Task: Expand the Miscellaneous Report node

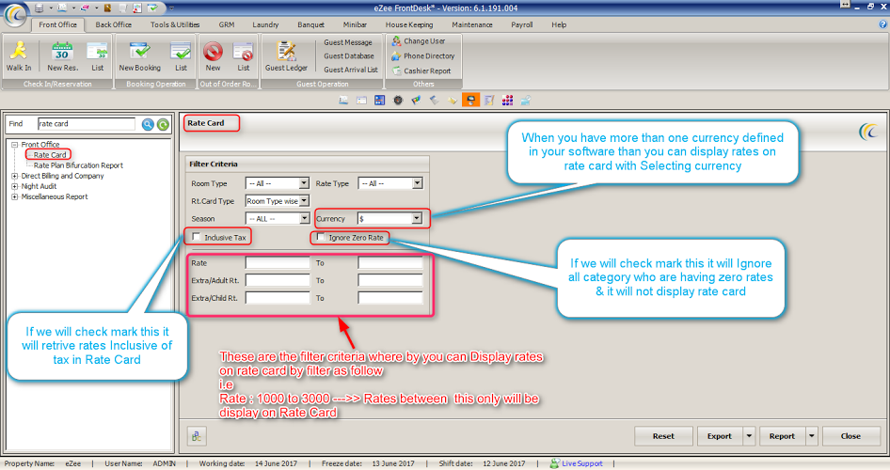Action: tap(15, 196)
